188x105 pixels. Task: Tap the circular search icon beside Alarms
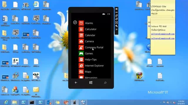(75, 22)
